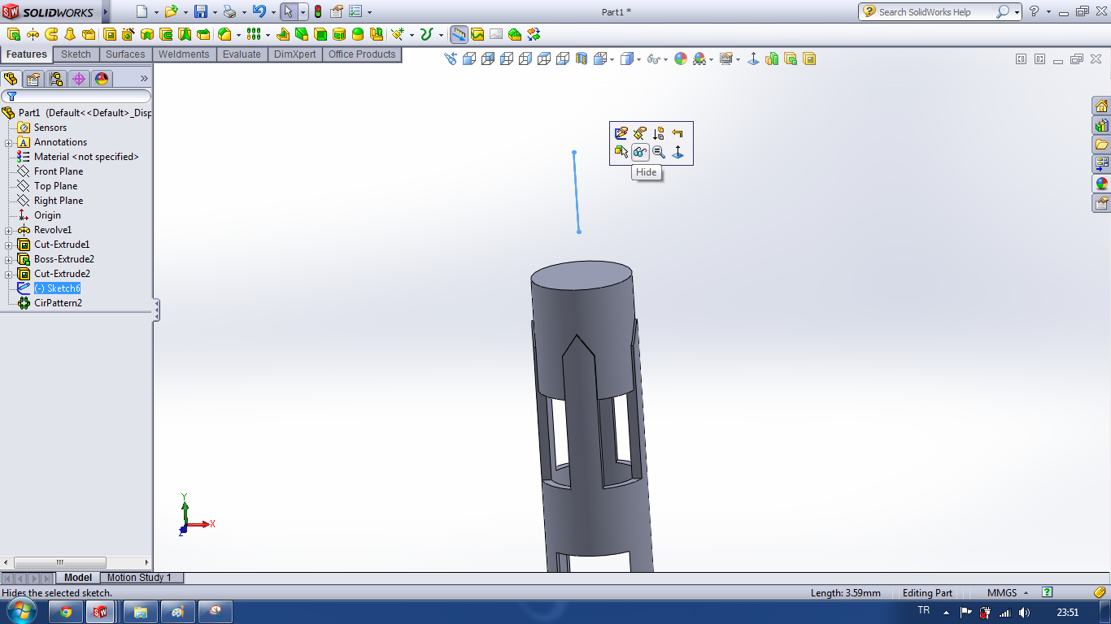The image size is (1111, 624).
Task: Select CirPattern2 in the feature tree
Action: click(x=57, y=303)
